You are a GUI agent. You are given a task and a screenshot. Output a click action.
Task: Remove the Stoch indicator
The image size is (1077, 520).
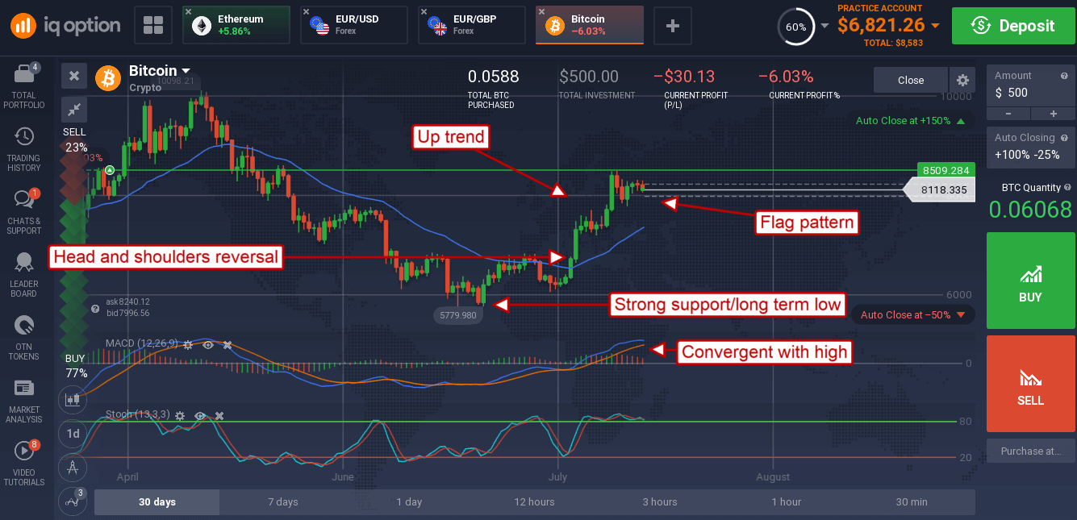click(219, 415)
